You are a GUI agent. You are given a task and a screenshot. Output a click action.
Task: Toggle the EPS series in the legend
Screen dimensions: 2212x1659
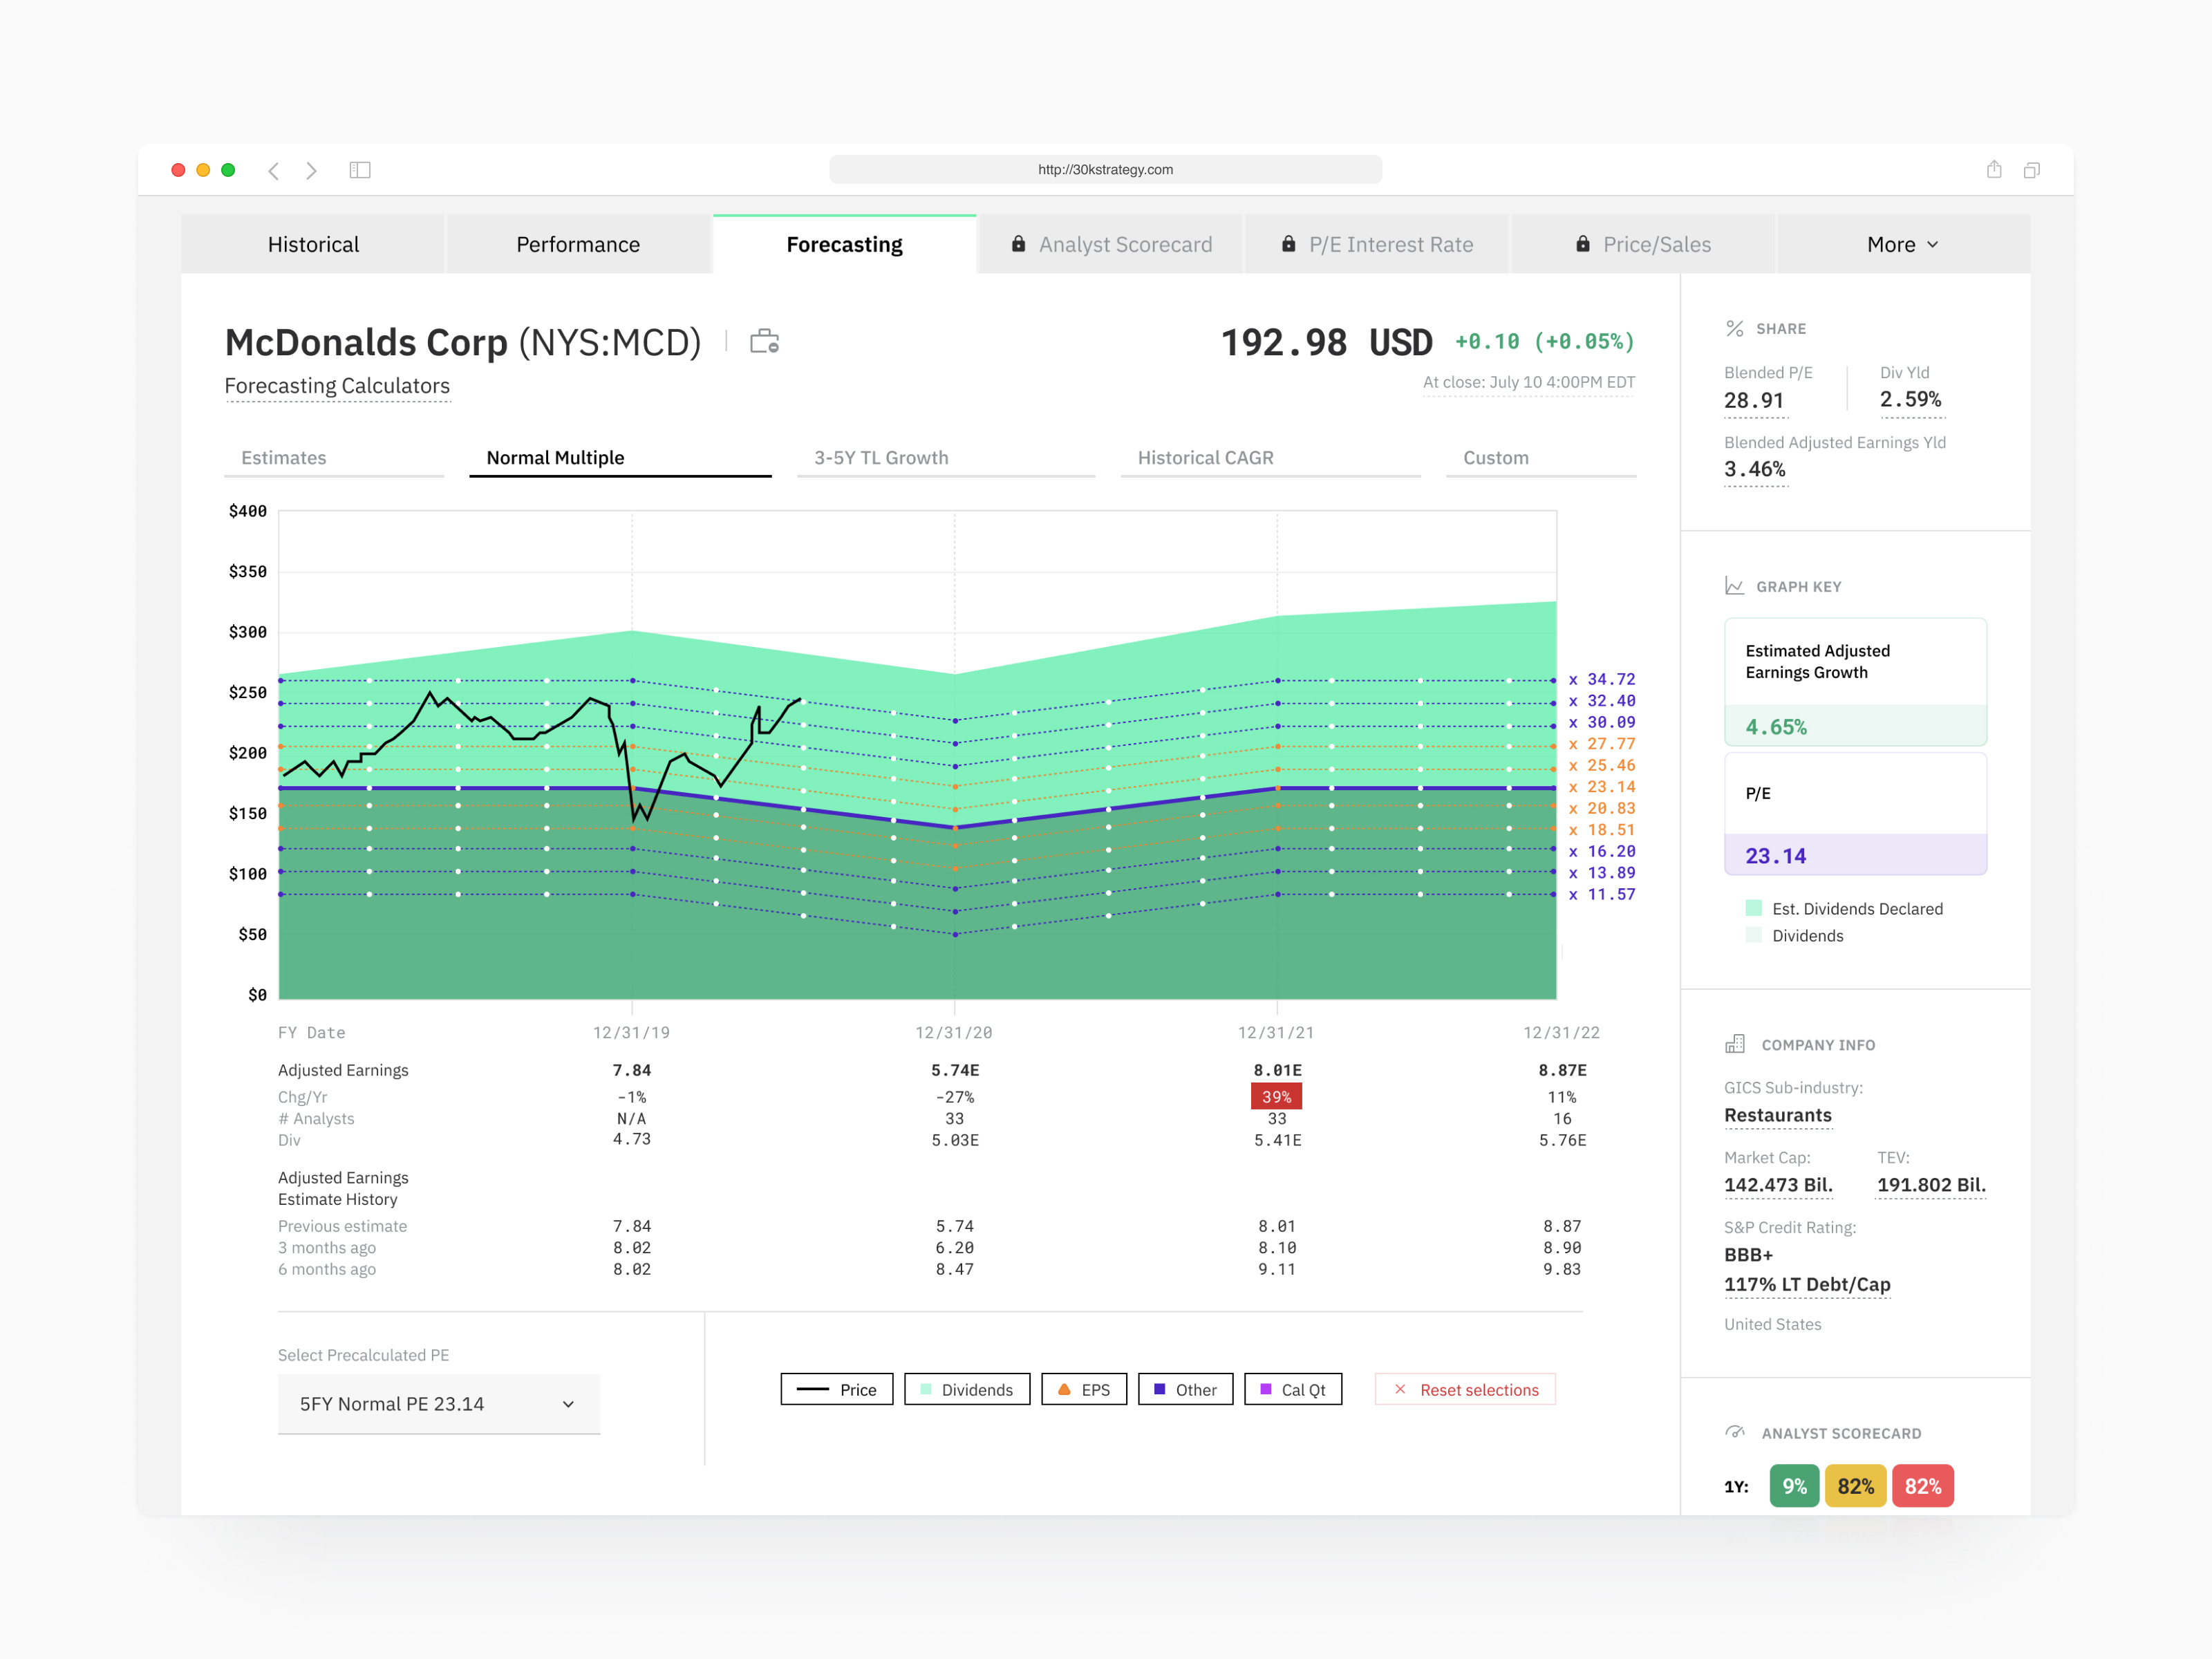1084,1389
